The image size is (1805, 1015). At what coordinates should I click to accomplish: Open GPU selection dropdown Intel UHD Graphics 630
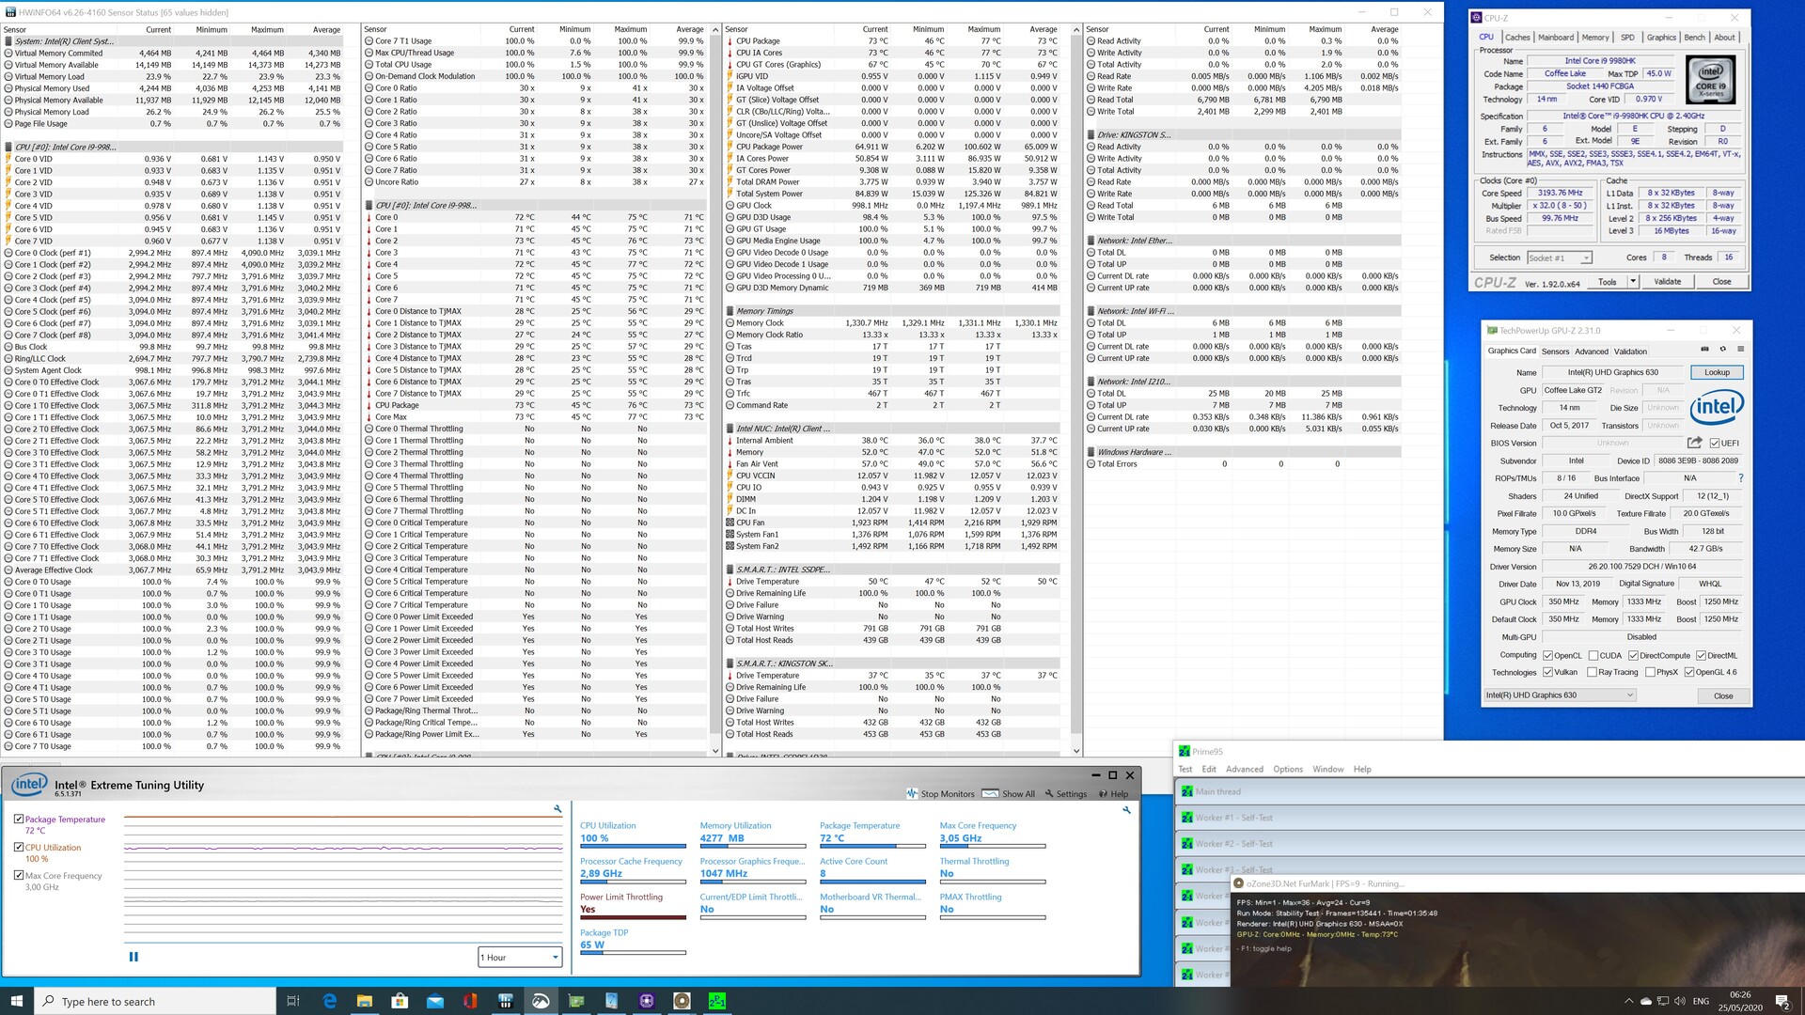pos(1560,695)
